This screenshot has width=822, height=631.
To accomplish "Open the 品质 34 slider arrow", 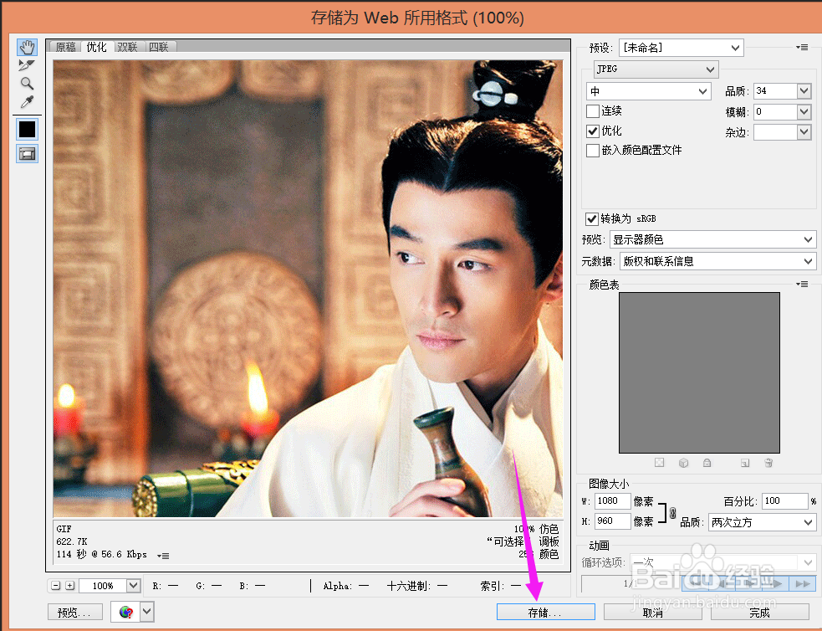I will (x=804, y=90).
